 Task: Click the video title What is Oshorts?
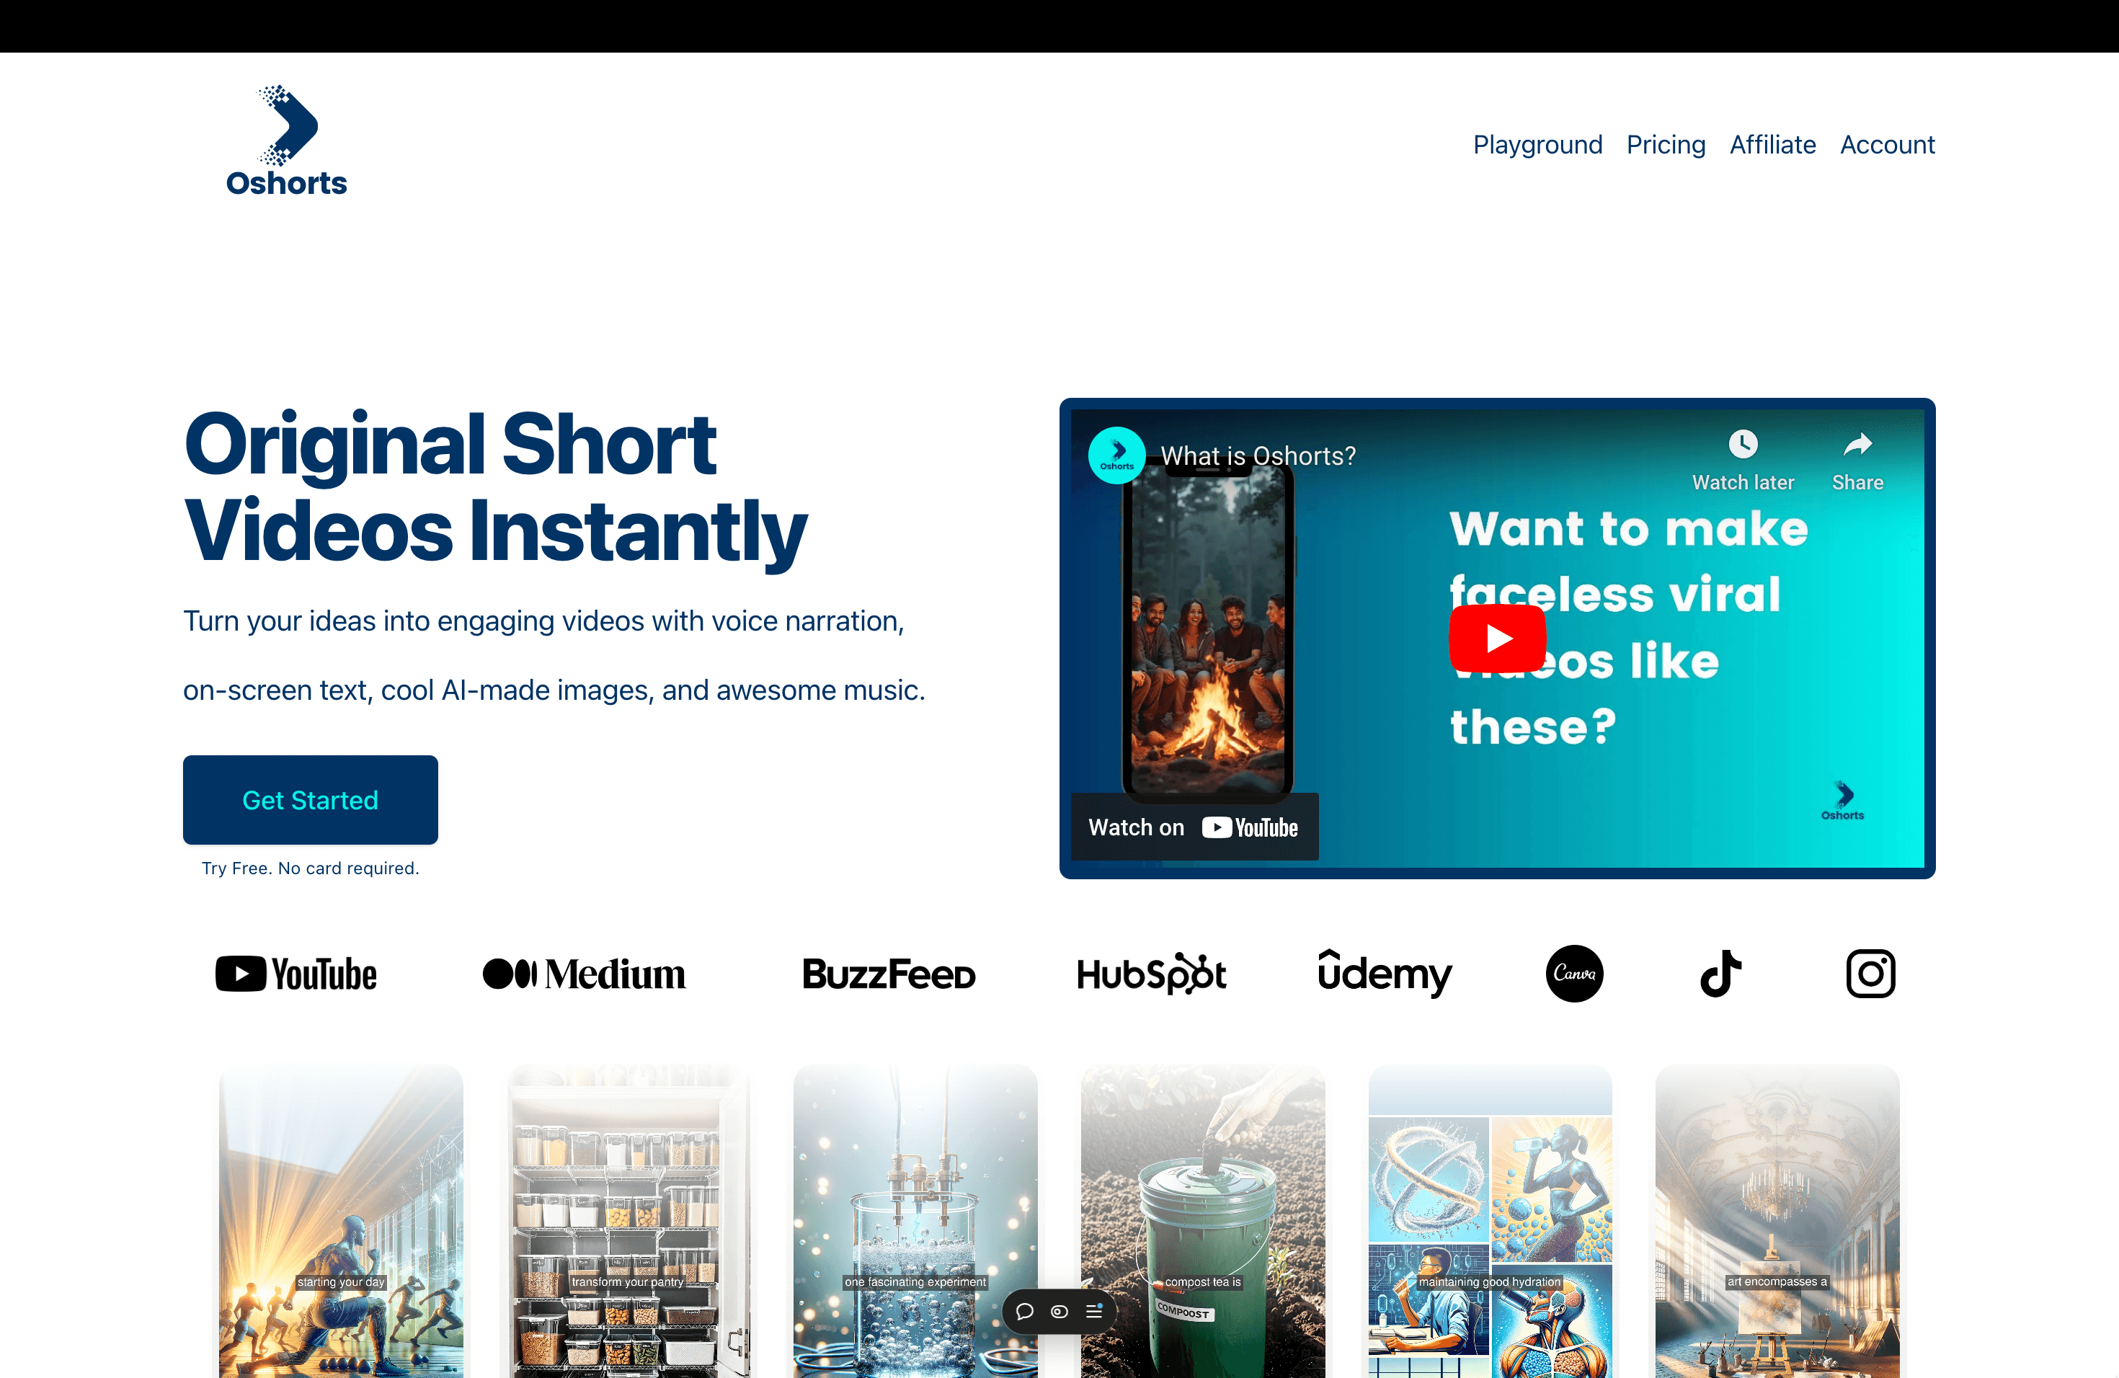coord(1258,455)
